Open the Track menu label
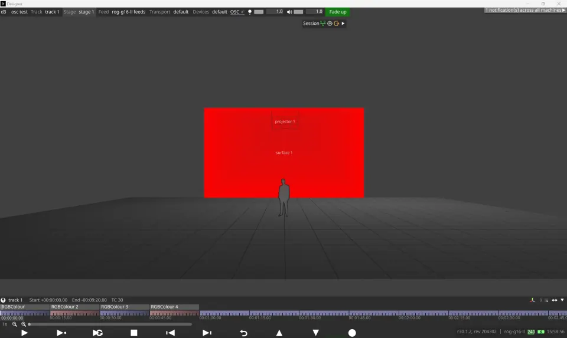 tap(36, 12)
